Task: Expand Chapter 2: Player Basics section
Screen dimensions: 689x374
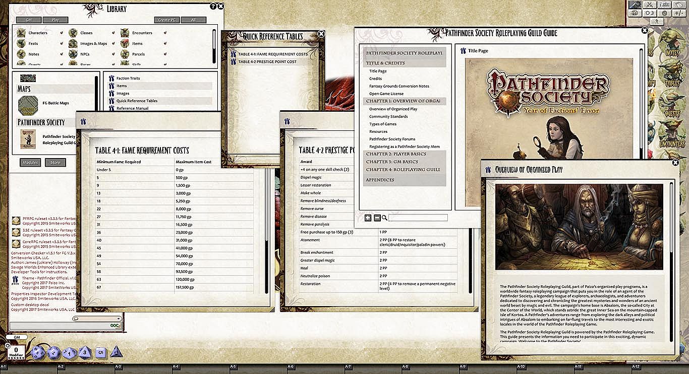Action: click(x=396, y=154)
